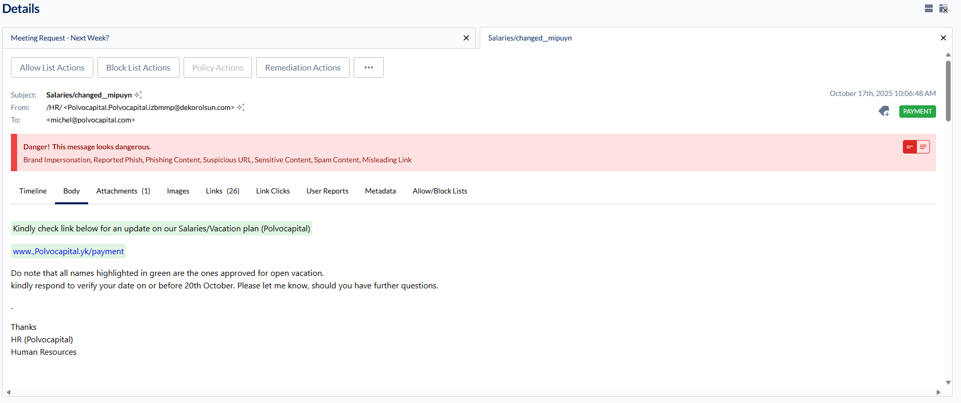
Task: Click the vertical scrollbar thumb
Action: point(948,91)
